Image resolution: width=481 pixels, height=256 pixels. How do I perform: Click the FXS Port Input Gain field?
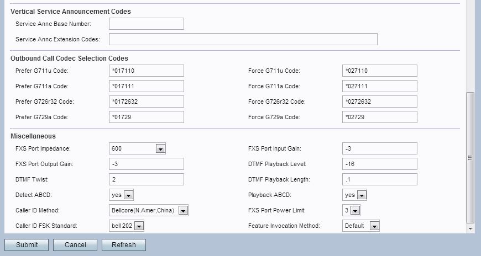379,148
